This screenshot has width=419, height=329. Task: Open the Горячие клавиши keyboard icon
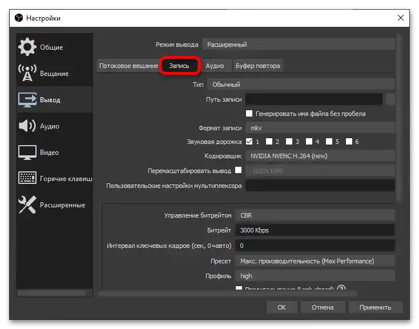click(27, 178)
